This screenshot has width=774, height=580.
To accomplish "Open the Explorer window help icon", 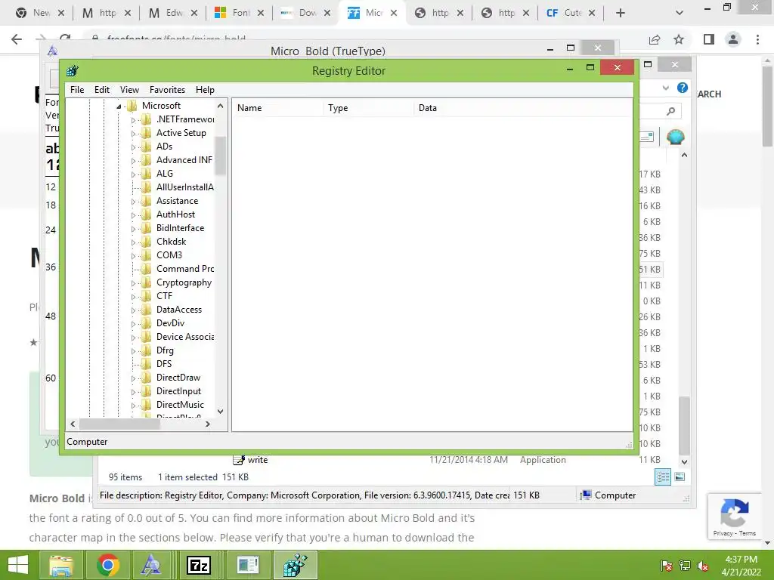I will 683,88.
